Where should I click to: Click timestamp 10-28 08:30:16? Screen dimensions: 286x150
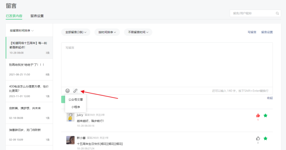(86, 126)
